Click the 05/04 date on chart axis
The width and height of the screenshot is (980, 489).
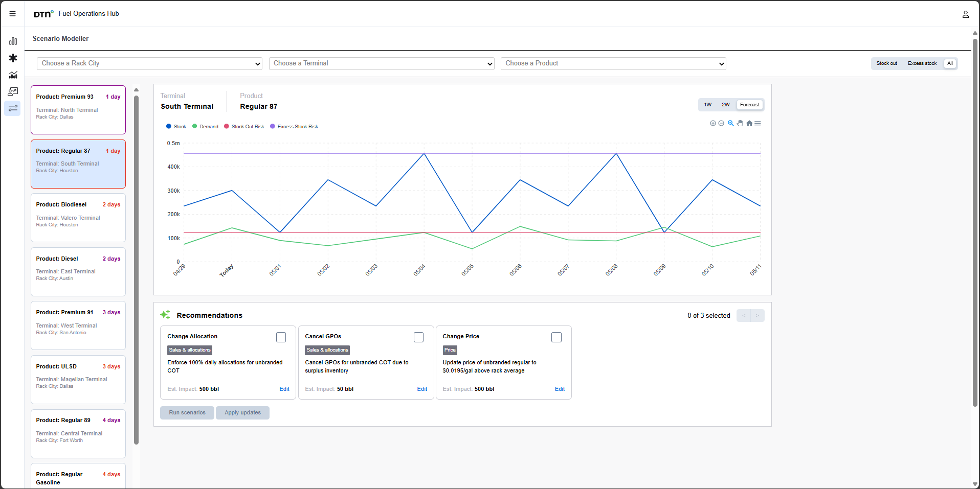click(419, 270)
